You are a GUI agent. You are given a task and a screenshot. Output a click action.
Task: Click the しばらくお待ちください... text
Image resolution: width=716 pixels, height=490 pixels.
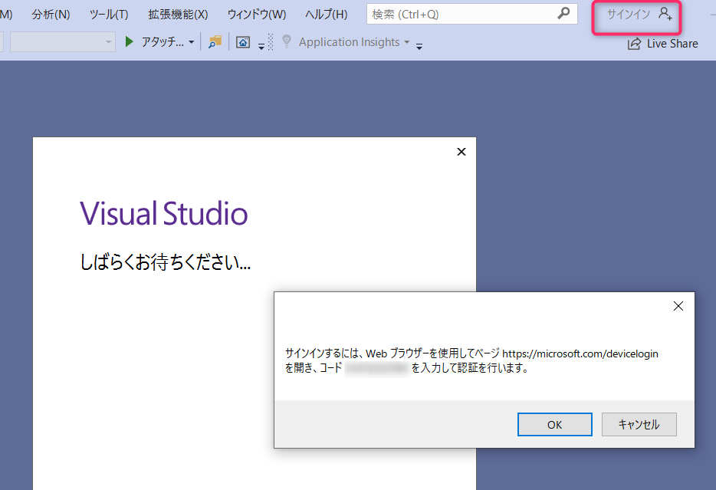166,262
